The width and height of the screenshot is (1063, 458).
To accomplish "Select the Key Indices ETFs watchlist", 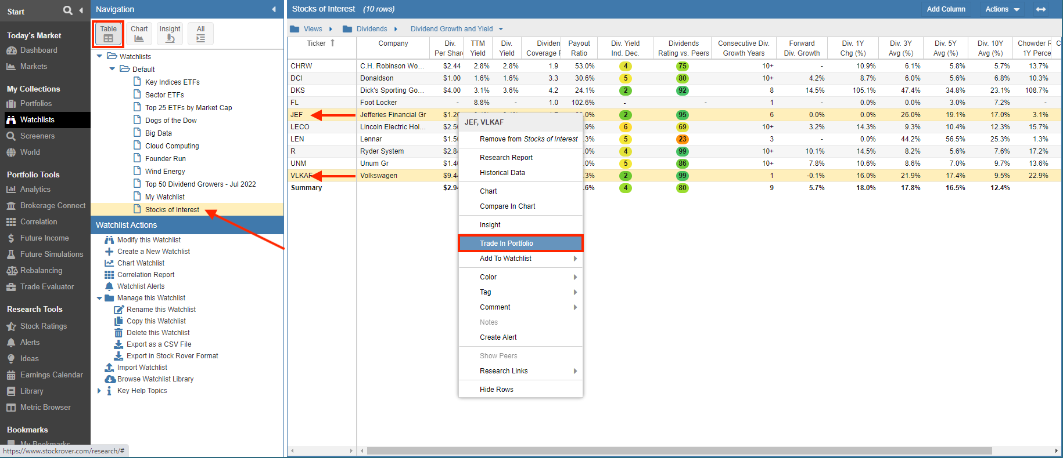I will click(172, 82).
